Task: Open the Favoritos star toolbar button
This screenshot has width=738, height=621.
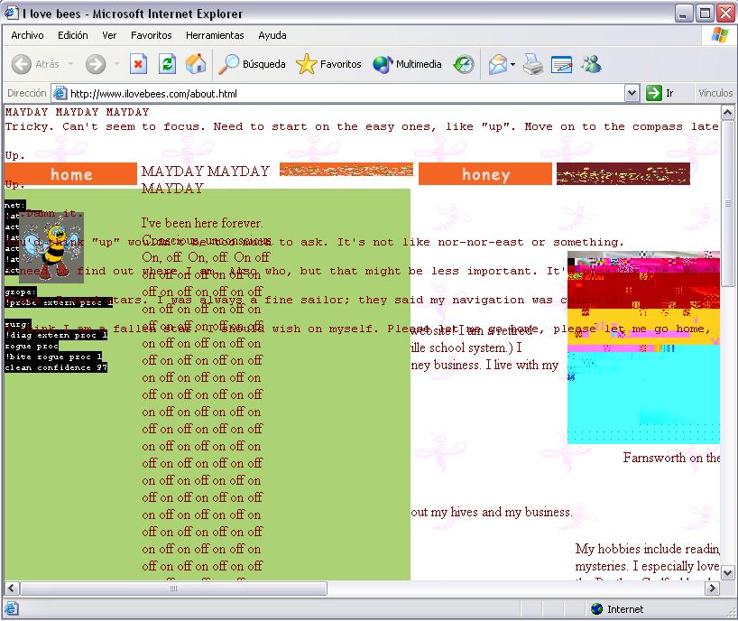Action: [329, 64]
